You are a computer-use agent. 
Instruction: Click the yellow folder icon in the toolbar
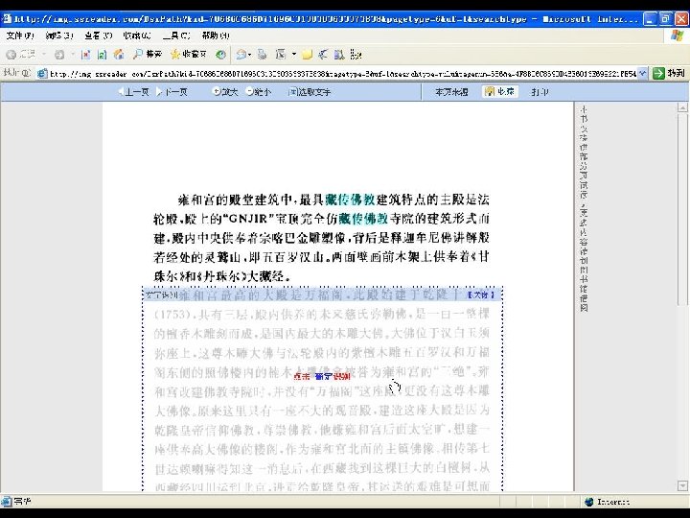(x=308, y=54)
